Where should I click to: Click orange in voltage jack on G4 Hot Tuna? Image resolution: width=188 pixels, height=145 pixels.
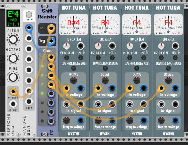point(130,88)
